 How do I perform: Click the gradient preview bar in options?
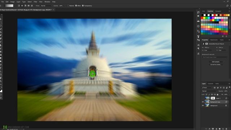(x=9, y=6)
